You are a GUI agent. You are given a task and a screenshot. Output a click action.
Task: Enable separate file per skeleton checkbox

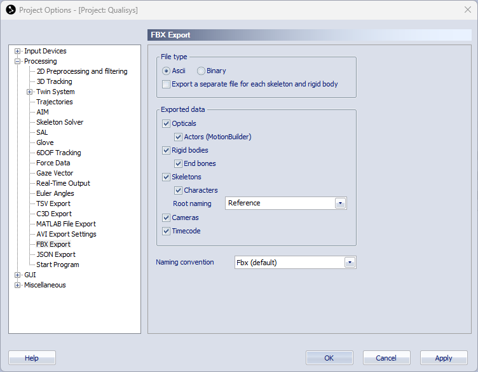[x=166, y=84]
